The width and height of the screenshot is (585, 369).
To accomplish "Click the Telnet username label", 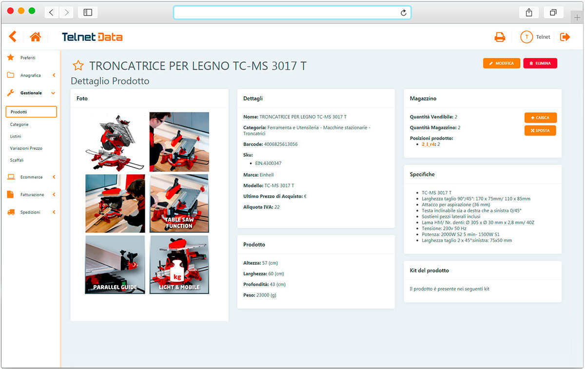I will pyautogui.click(x=543, y=37).
